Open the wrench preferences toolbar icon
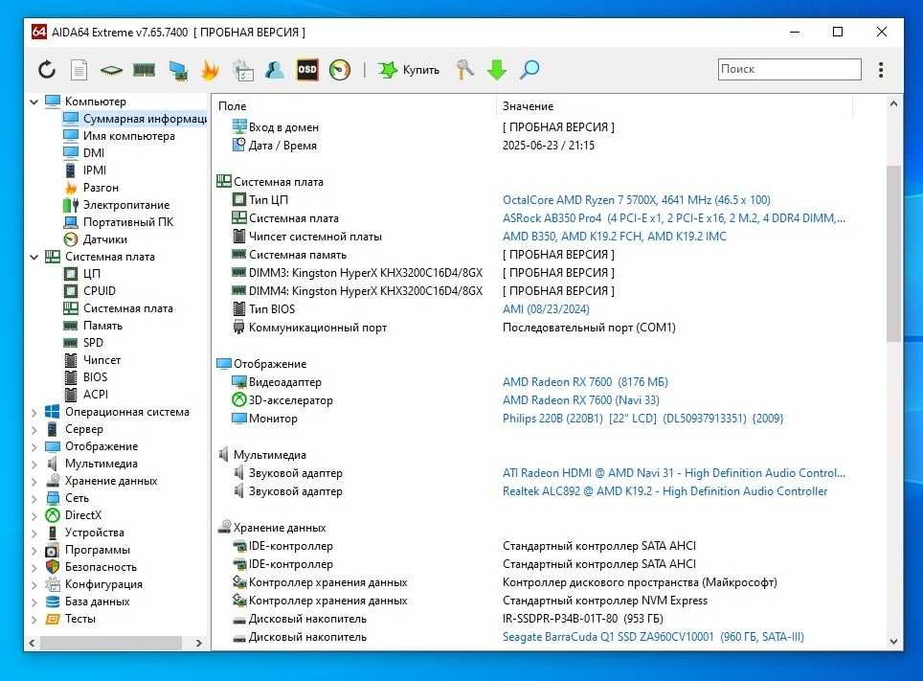923x681 pixels. (x=464, y=70)
